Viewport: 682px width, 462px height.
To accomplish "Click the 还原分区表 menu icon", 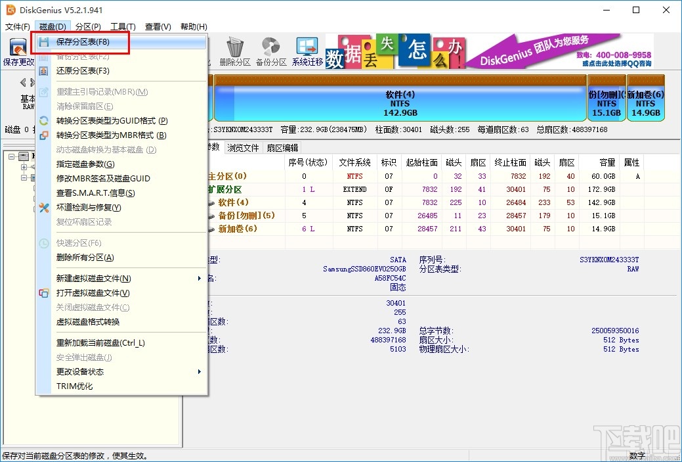I will pyautogui.click(x=44, y=71).
